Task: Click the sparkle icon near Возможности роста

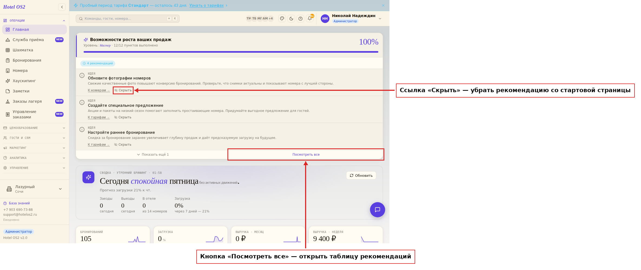Action: 86,40
